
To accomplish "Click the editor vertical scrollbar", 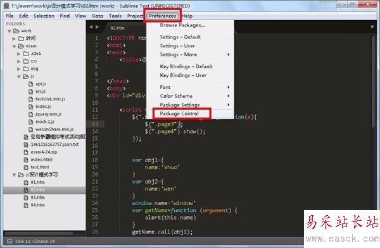I will pos(374,82).
